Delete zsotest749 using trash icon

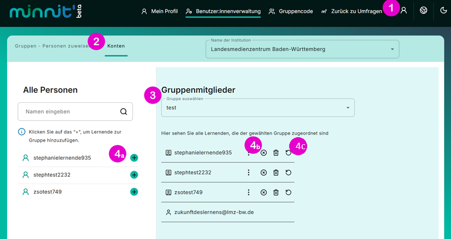pos(276,192)
